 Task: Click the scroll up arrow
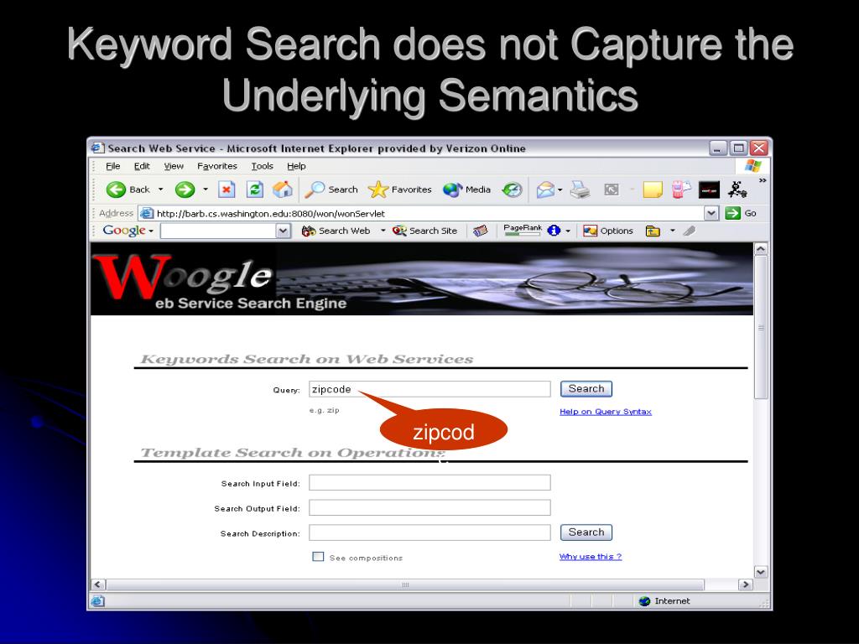pos(761,249)
